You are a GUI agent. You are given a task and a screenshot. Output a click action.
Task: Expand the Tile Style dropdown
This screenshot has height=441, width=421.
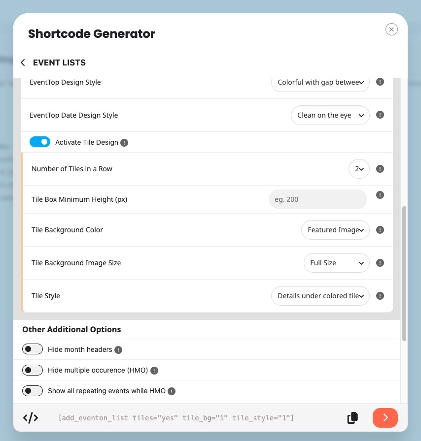(x=320, y=296)
